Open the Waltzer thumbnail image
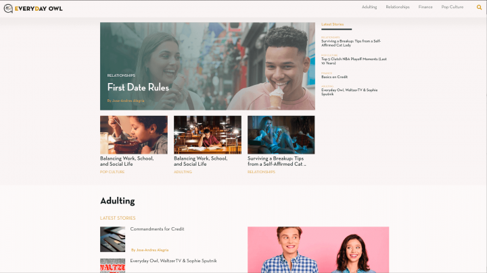This screenshot has width=487, height=273. point(112,266)
